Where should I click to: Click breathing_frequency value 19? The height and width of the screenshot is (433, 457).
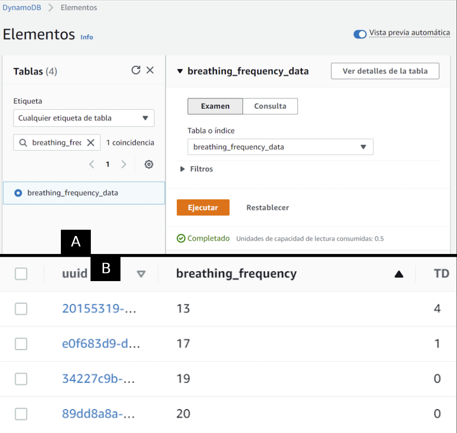[183, 378]
